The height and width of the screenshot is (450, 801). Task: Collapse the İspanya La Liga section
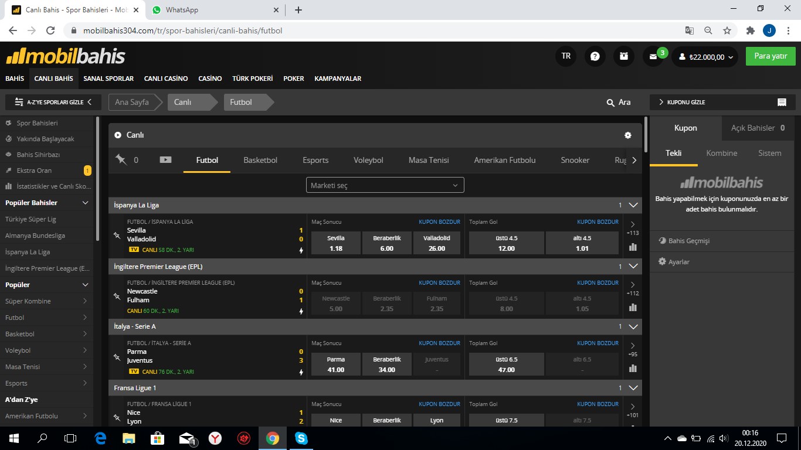pyautogui.click(x=633, y=205)
